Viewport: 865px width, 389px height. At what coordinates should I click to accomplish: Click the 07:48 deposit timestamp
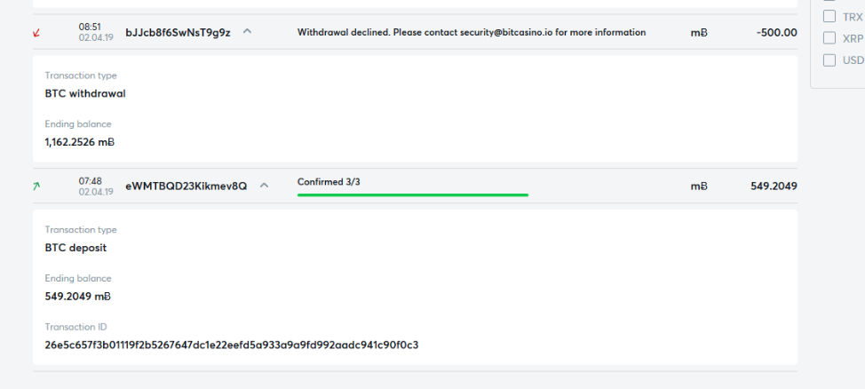[x=90, y=181]
